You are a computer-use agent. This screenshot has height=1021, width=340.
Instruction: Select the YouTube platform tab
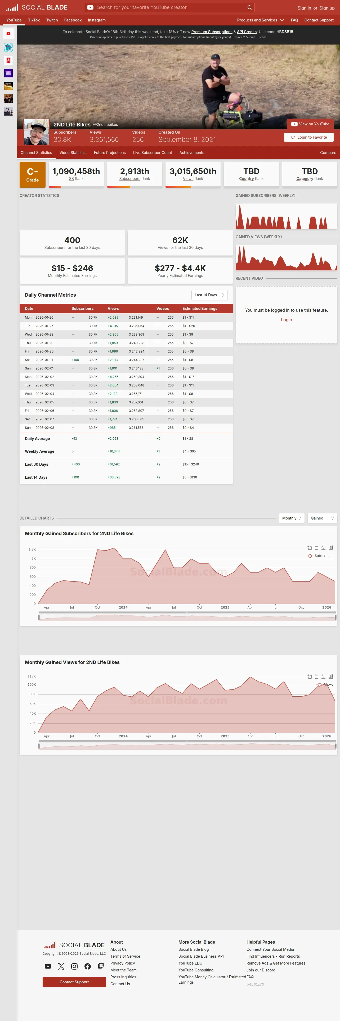(14, 20)
